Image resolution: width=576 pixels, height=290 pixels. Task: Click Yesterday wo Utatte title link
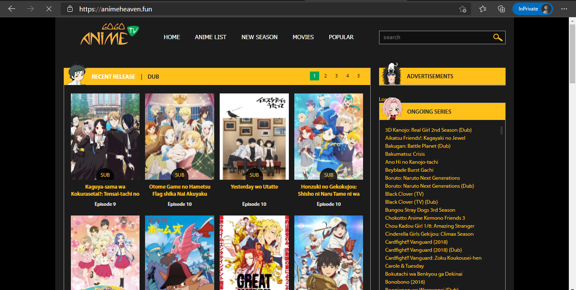pos(254,186)
